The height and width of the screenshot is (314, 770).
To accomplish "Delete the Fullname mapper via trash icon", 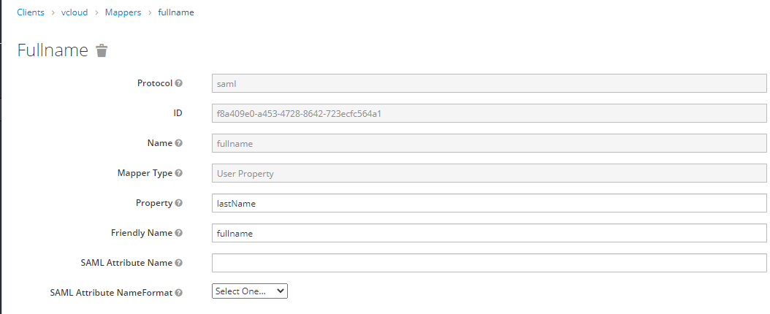I will 102,50.
